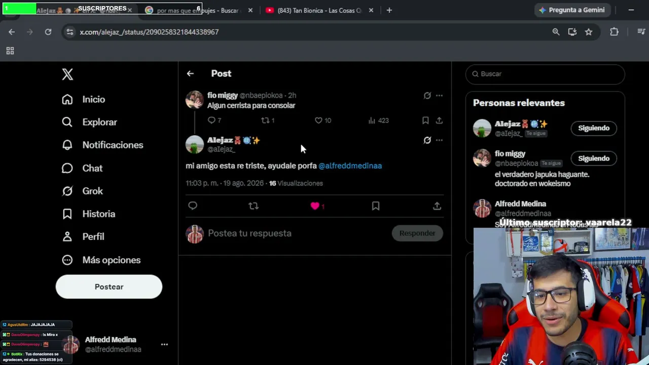Bookmark this page with the star icon
This screenshot has height=365, width=649.
588,32
